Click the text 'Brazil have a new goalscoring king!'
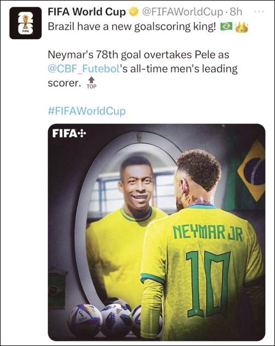The height and width of the screenshot is (346, 275). coord(132,27)
